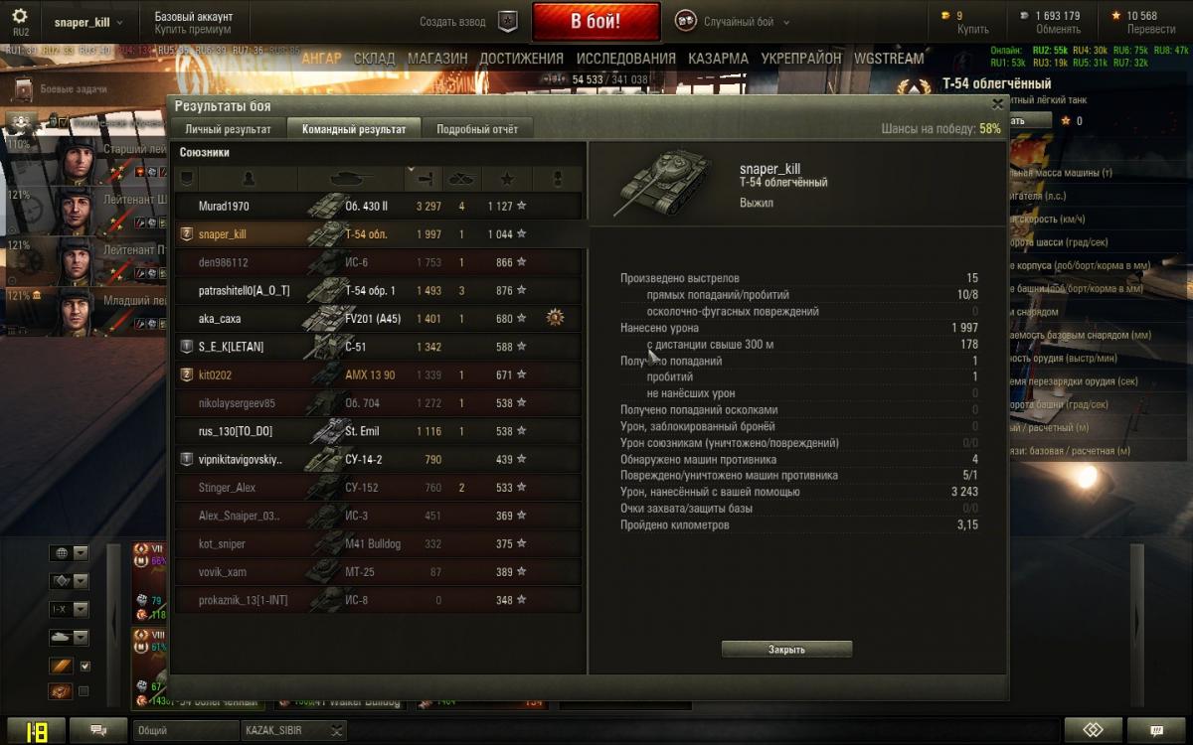The image size is (1193, 745).
Task: Sort team list by vehicle tank icon
Action: (351, 179)
